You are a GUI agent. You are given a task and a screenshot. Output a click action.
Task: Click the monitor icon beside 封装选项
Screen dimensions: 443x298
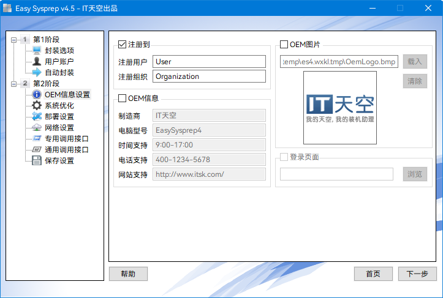(x=37, y=51)
